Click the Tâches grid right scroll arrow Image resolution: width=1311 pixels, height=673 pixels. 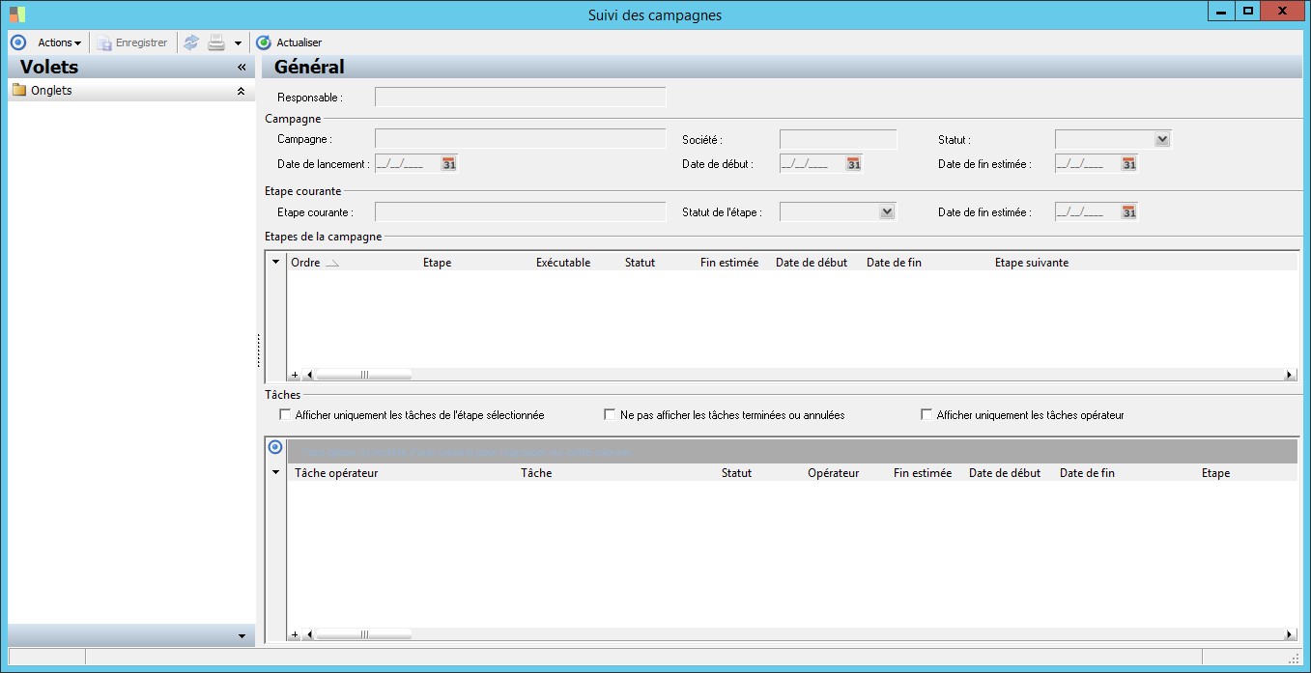point(1290,634)
